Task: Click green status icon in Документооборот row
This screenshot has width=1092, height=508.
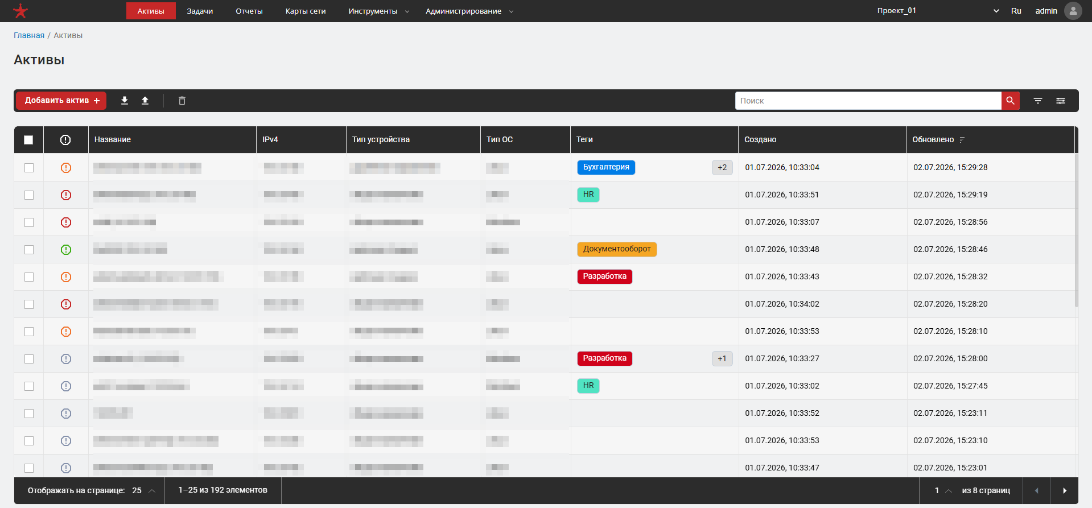Action: click(66, 250)
